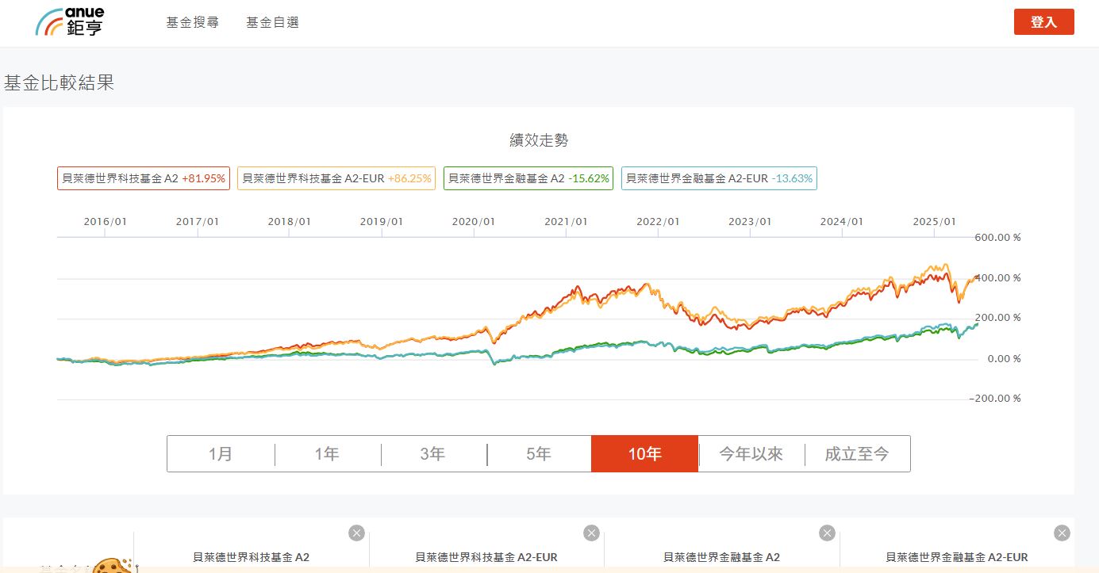This screenshot has width=1099, height=573.
Task: Click the -200.00 % axis value
Action: (x=995, y=399)
